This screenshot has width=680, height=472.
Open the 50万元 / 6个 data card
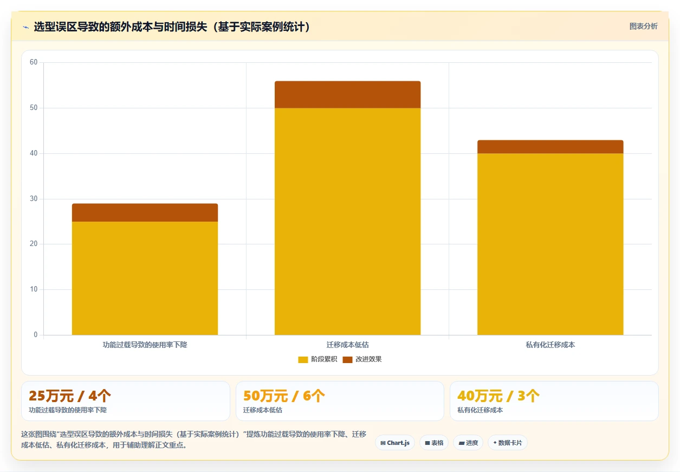pyautogui.click(x=340, y=401)
